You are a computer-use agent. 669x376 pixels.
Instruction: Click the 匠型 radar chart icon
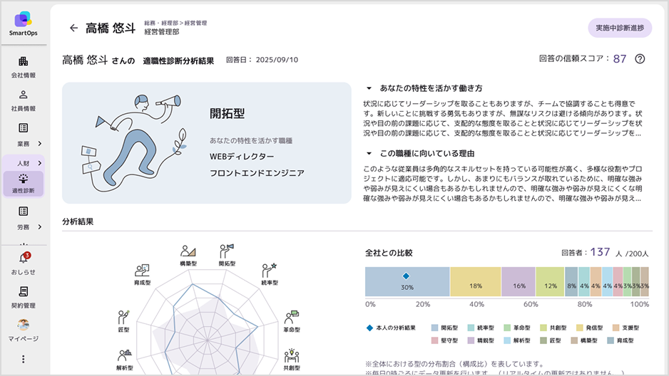(123, 317)
